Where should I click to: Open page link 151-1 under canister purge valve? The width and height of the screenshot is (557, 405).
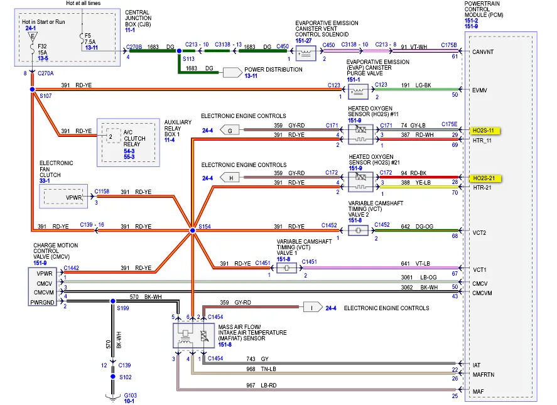click(x=354, y=80)
